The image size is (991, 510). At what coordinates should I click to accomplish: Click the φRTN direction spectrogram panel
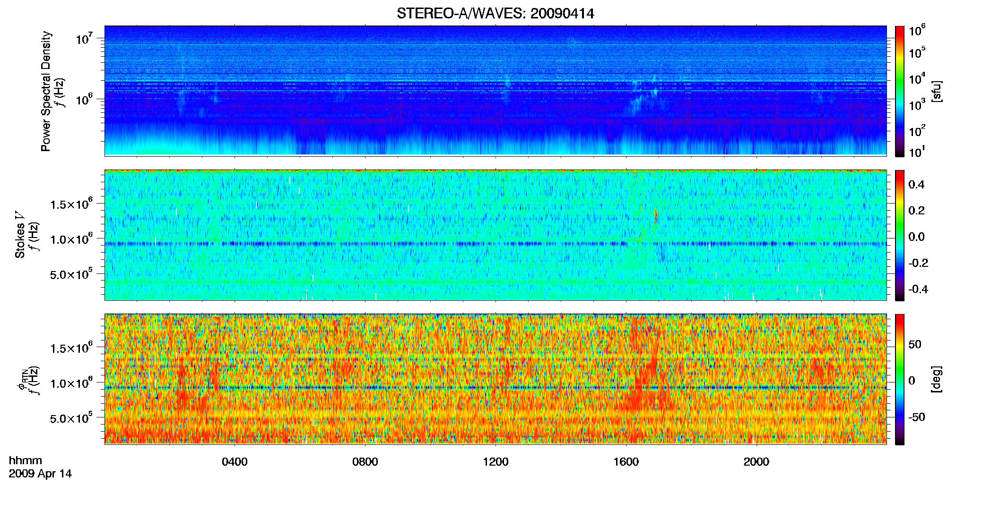coord(495,379)
